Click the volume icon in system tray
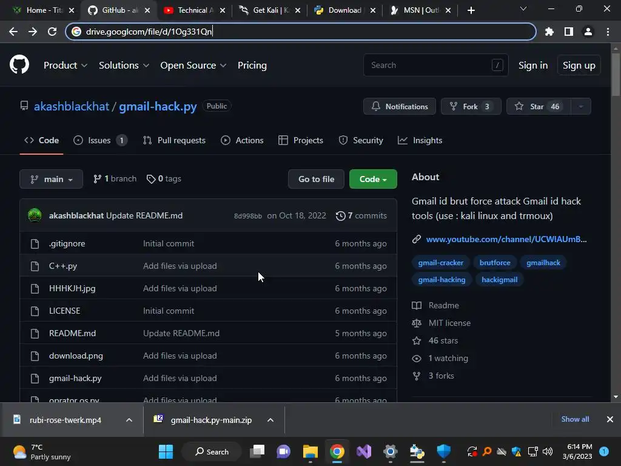 point(548,451)
